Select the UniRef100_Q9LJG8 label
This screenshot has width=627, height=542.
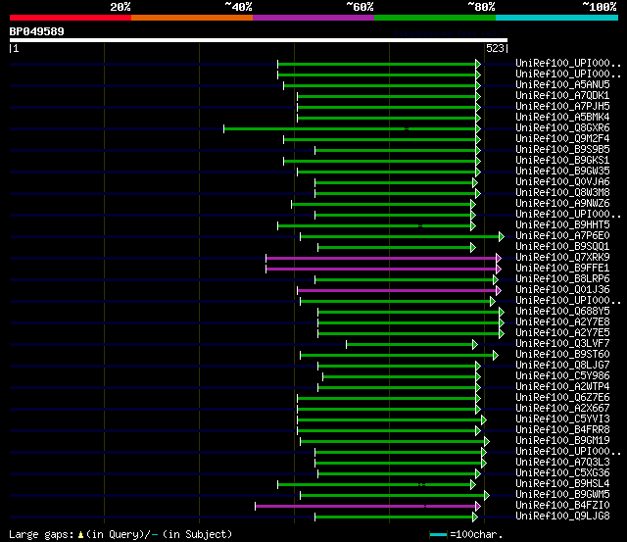(x=562, y=517)
